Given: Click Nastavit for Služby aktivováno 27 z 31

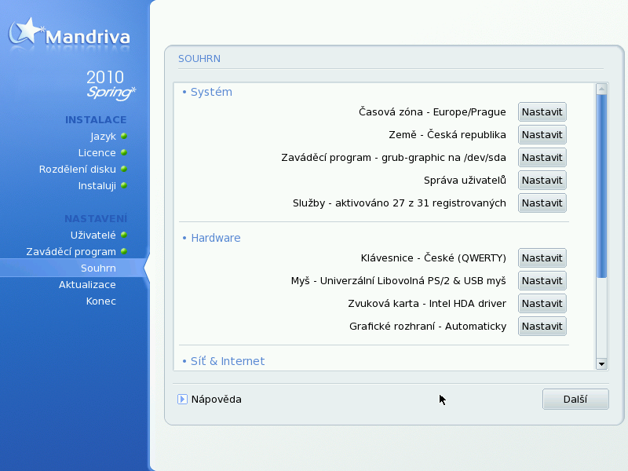Looking at the screenshot, I should click(x=542, y=203).
